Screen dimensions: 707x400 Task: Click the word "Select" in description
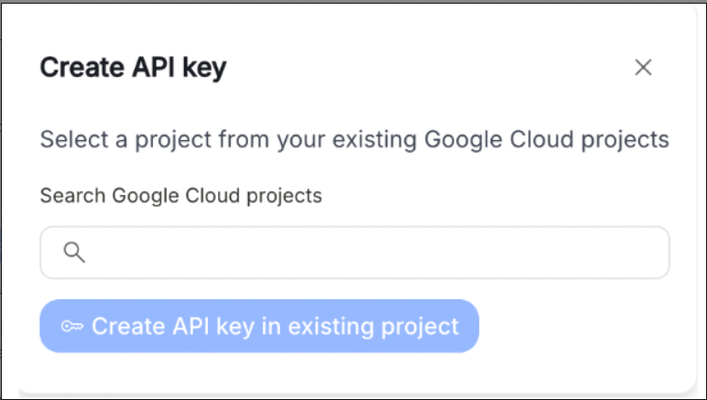74,139
